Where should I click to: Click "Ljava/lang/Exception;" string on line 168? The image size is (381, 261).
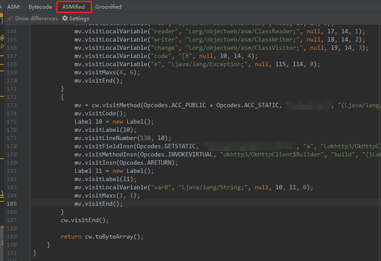click(x=208, y=64)
